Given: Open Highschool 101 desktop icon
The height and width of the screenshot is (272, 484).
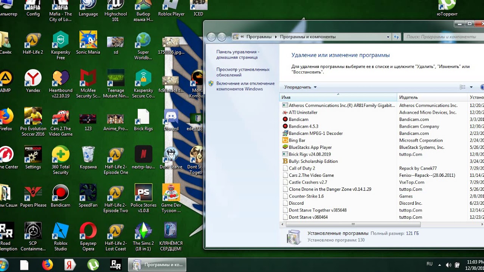Looking at the screenshot, I should pos(116,11).
